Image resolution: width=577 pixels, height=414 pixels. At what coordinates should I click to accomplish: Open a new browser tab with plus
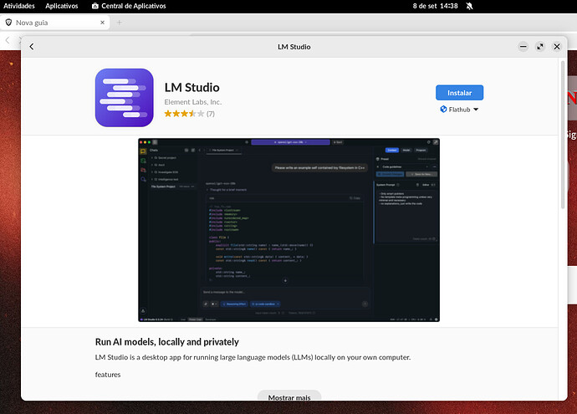coord(119,23)
